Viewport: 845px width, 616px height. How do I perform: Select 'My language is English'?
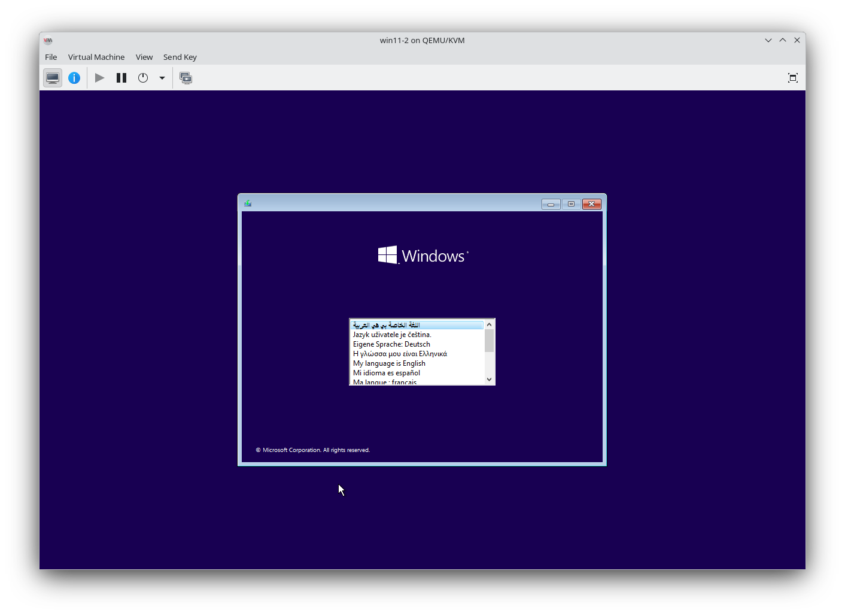tap(417, 363)
